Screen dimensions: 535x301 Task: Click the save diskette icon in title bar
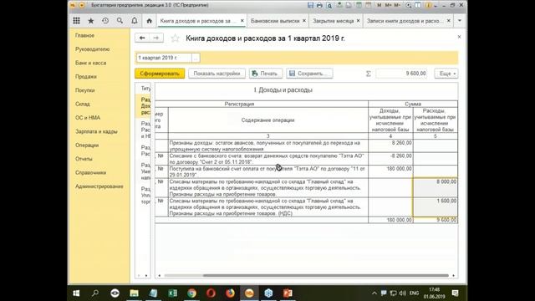310,5
